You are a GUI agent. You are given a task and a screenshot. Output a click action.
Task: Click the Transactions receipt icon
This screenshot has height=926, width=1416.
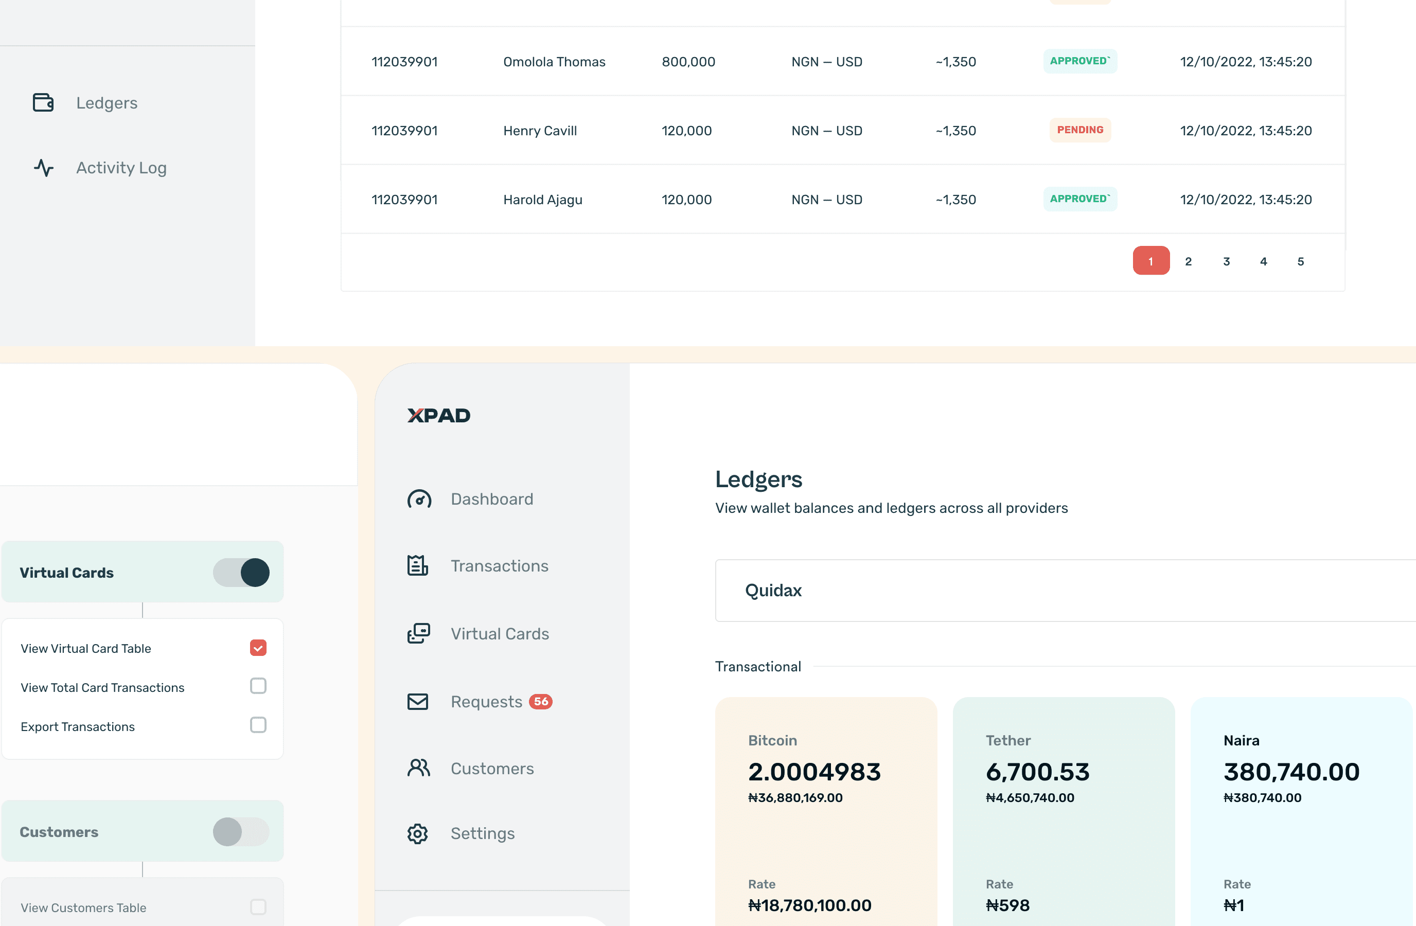[x=418, y=565]
